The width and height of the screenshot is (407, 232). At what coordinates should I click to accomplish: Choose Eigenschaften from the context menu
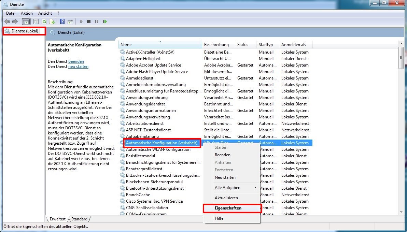pos(228,208)
